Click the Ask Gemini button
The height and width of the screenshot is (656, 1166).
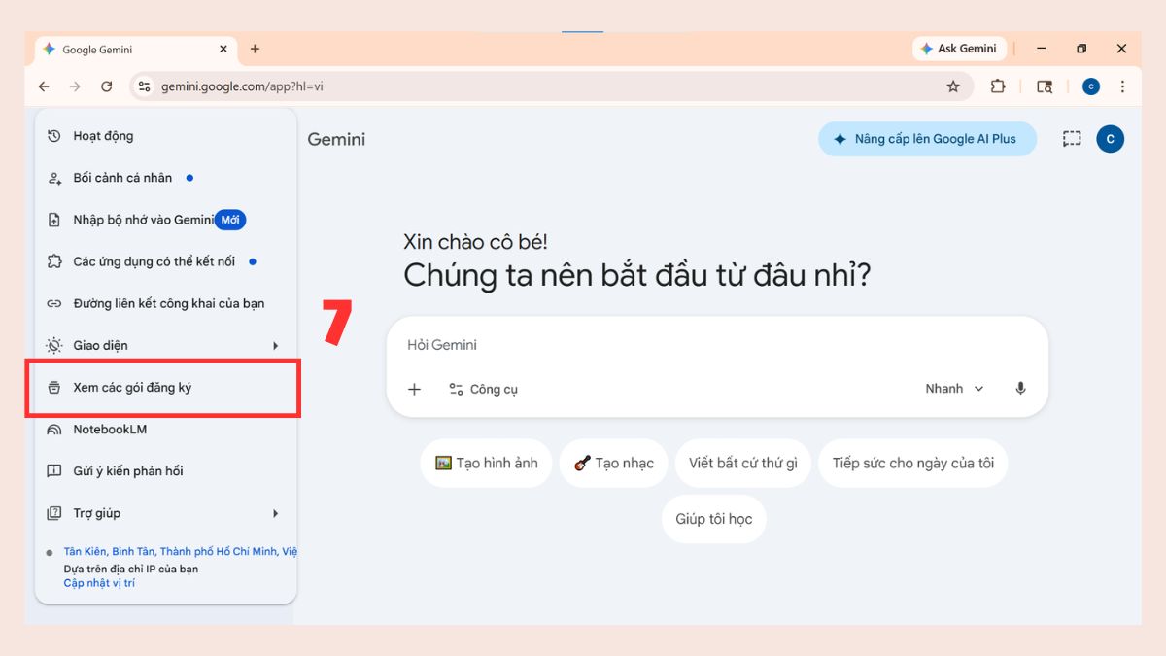click(958, 49)
